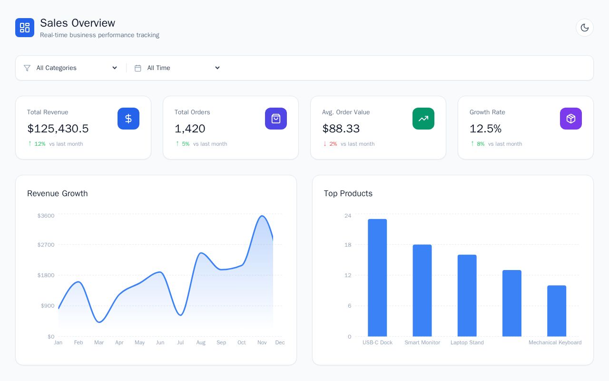Click the green up arrow next to 12%
The height and width of the screenshot is (381, 609).
click(x=30, y=143)
